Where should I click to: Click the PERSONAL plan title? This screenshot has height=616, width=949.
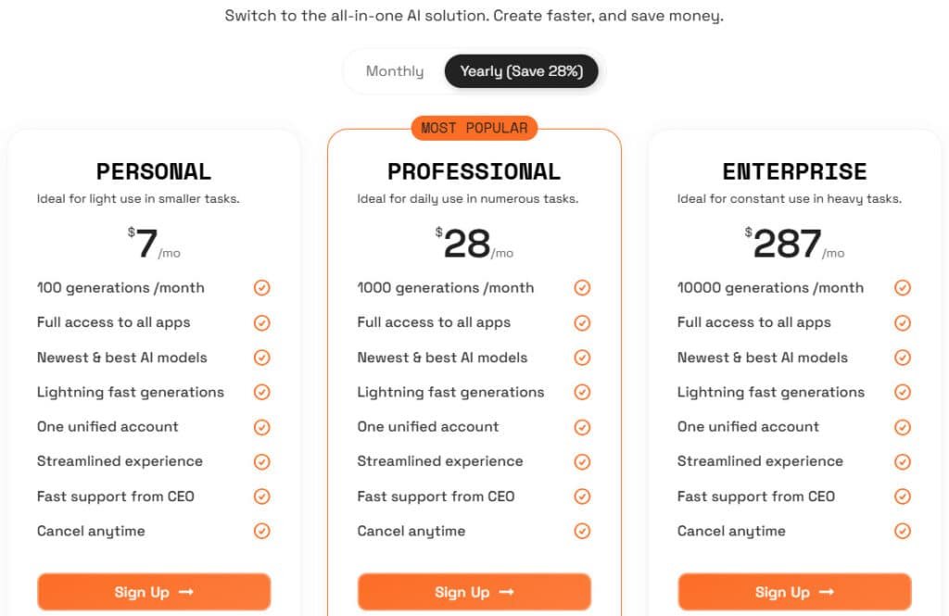point(153,171)
